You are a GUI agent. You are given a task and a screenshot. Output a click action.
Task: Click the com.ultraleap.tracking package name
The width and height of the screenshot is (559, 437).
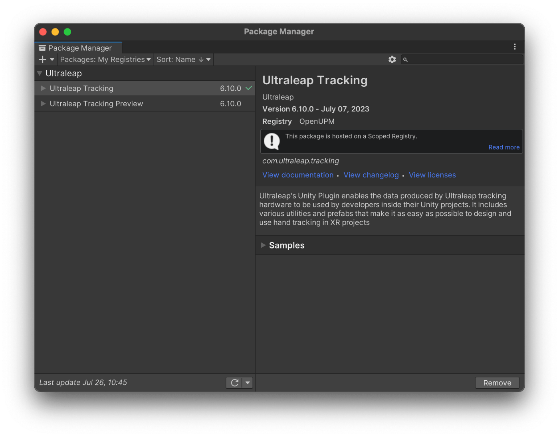[x=301, y=161]
